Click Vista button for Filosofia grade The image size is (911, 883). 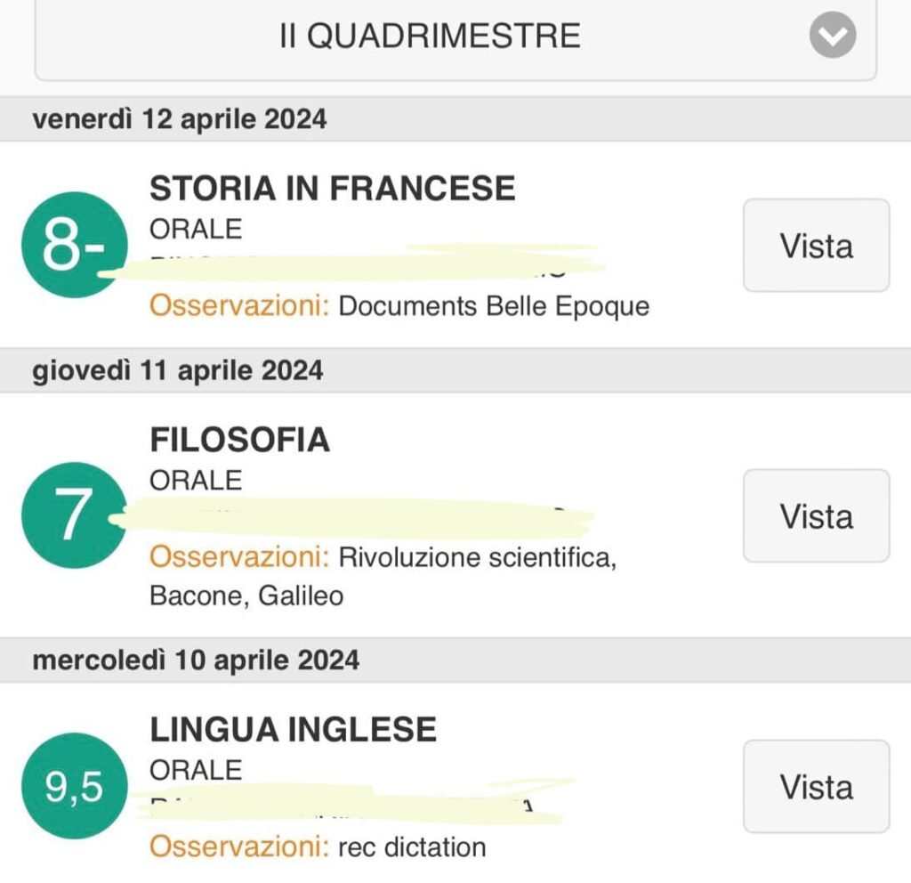tap(817, 515)
